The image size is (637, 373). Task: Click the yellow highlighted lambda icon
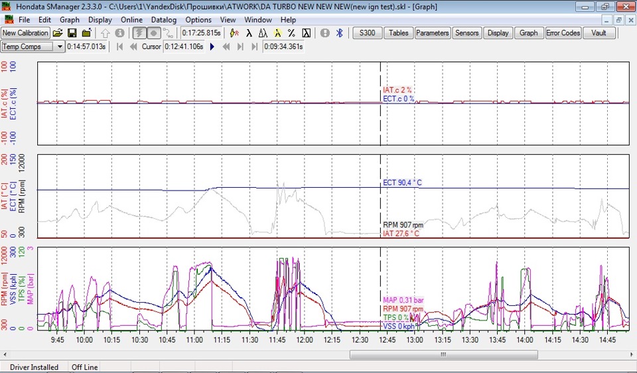coord(277,33)
